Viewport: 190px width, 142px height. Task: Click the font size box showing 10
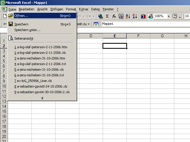coord(187,16)
